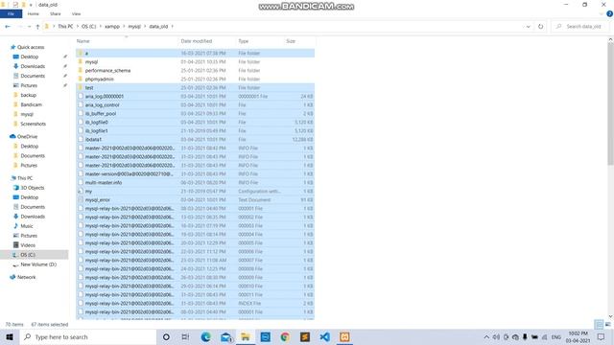Switch to large icons view layout

(607, 324)
